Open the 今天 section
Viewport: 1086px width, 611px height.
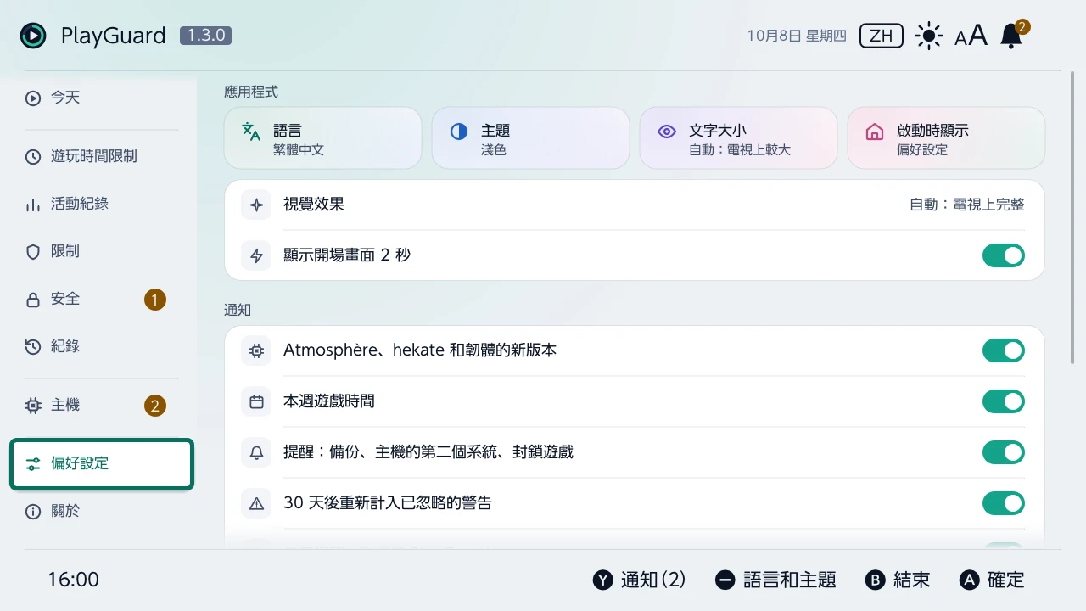pos(102,98)
